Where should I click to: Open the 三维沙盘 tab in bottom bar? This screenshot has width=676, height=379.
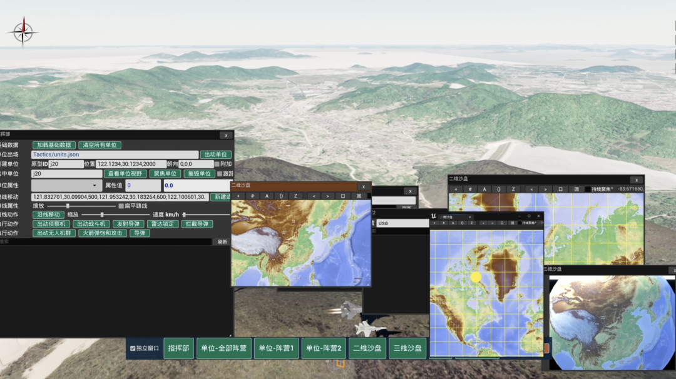tap(407, 348)
